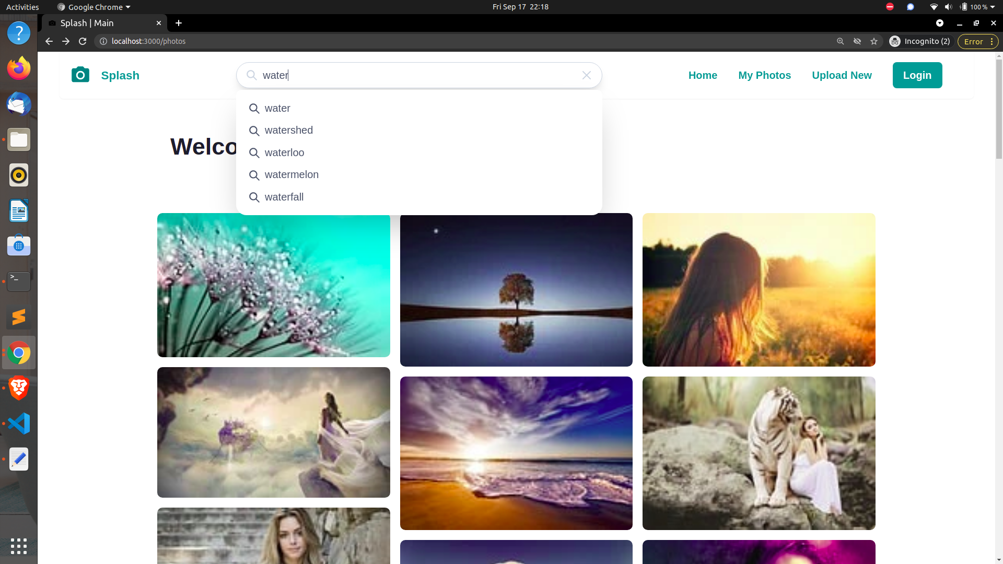The height and width of the screenshot is (564, 1003).
Task: Open the Upload New link
Action: (x=842, y=75)
